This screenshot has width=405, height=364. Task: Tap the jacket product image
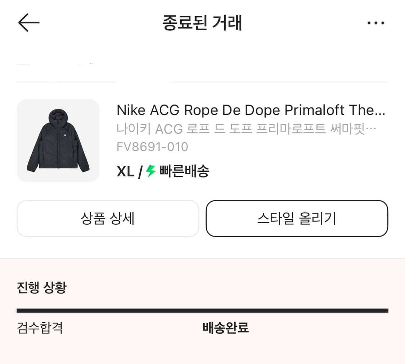pos(58,140)
